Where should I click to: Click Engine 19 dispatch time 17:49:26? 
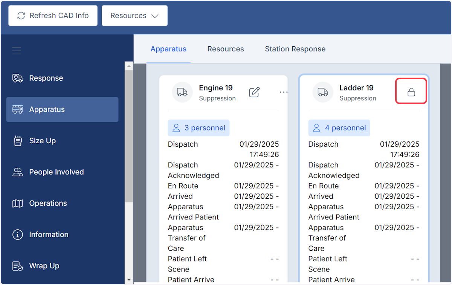(264, 155)
